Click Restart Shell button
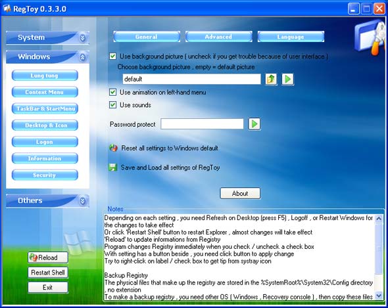The height and width of the screenshot is (308, 388). point(48,273)
